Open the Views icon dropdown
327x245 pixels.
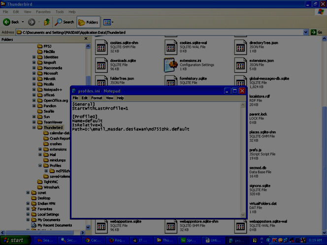(108, 22)
